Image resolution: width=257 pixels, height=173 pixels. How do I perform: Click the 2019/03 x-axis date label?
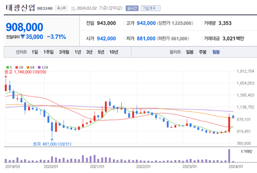(x=13, y=167)
